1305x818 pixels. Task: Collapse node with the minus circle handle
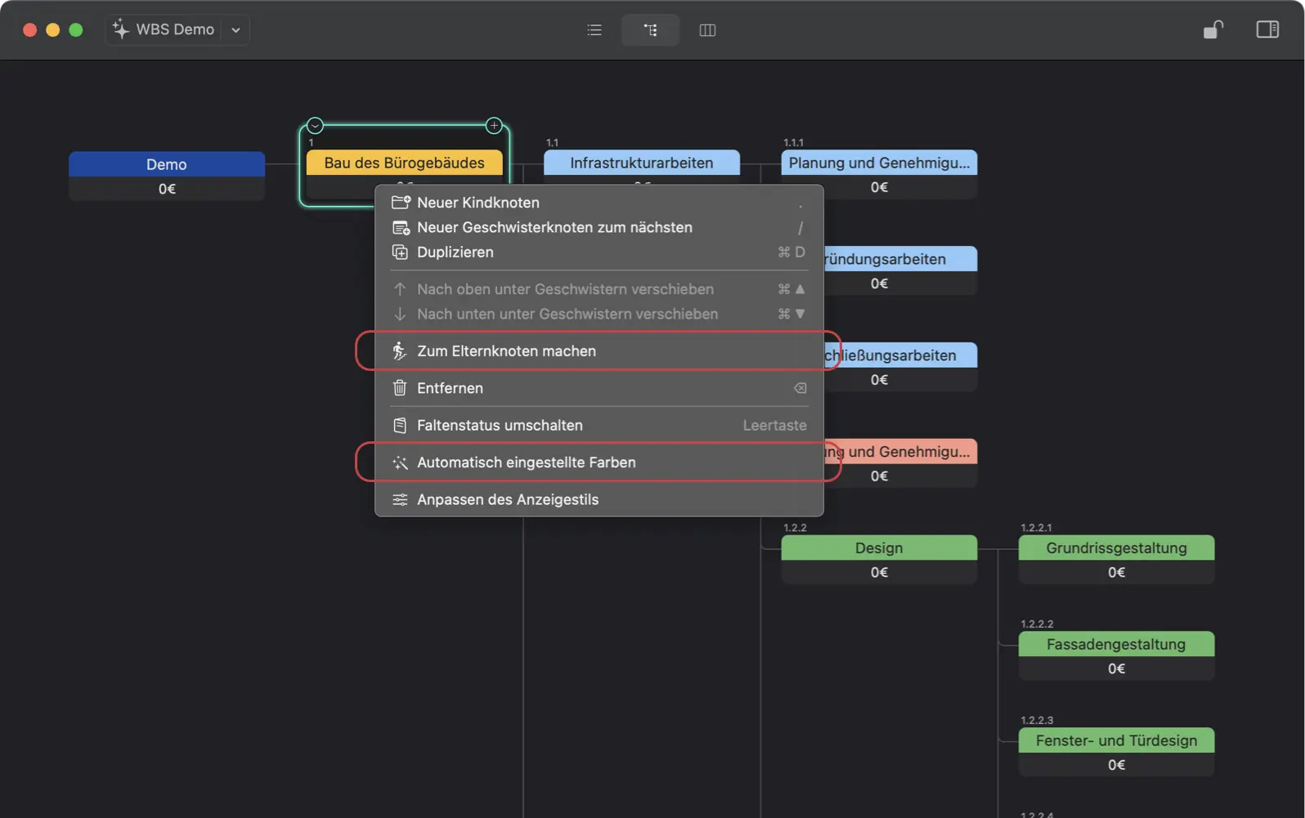[x=316, y=126]
